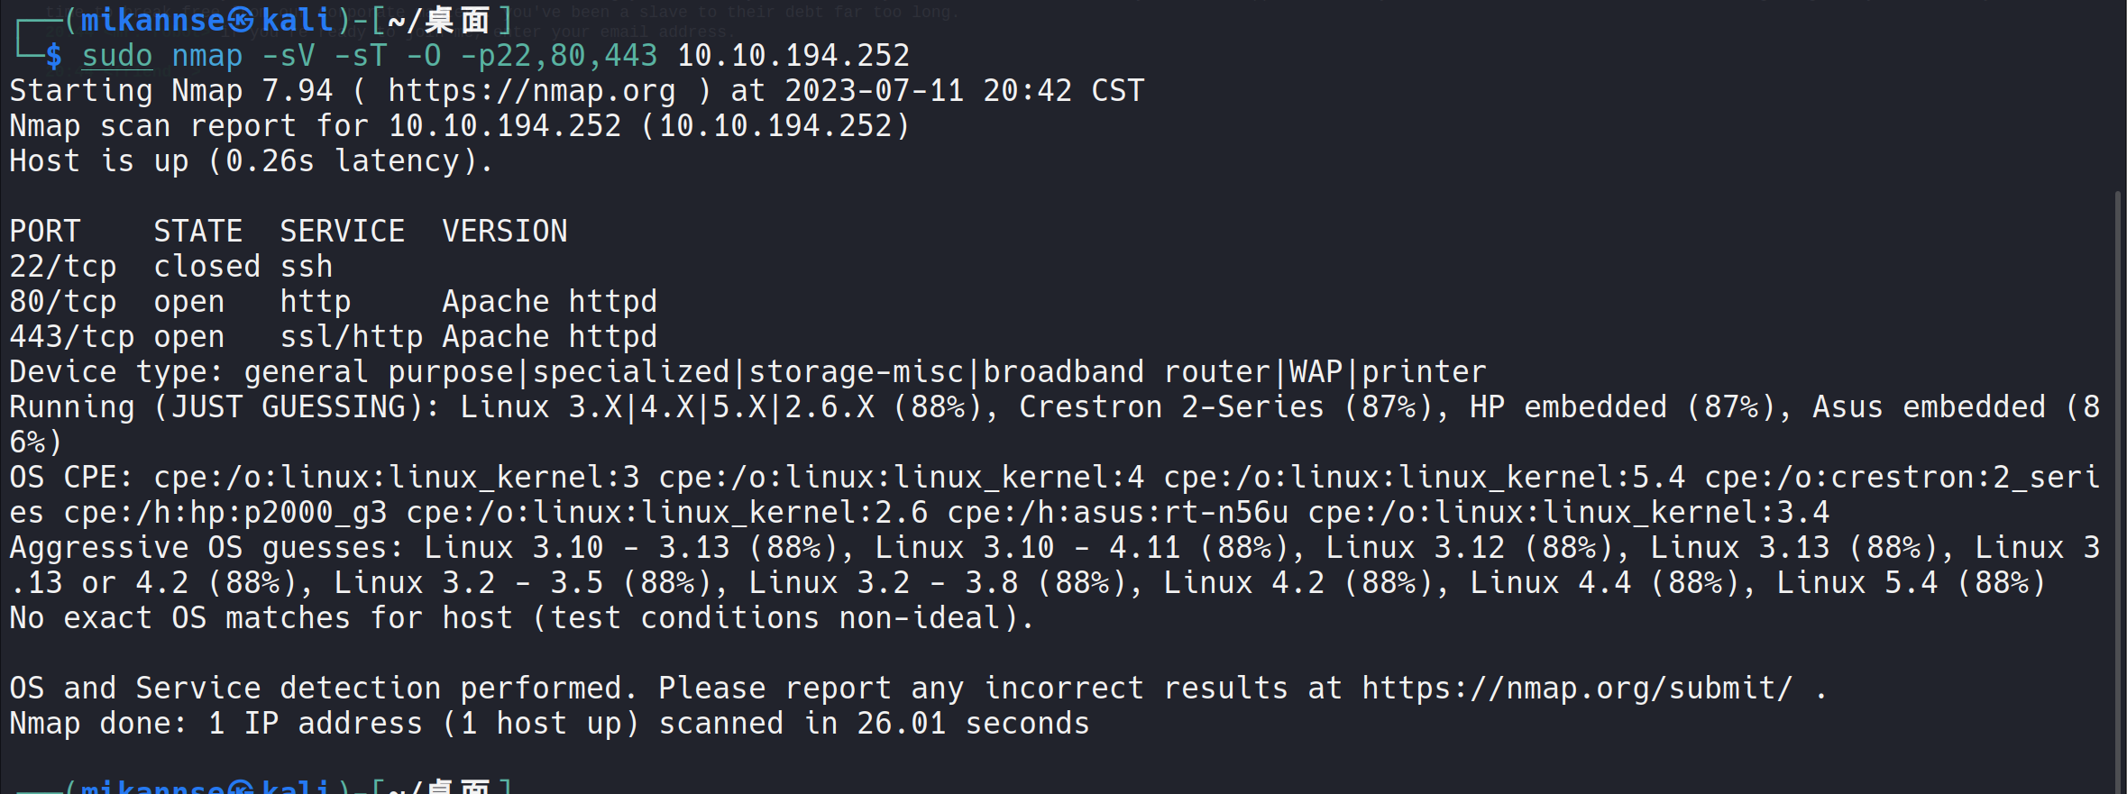The image size is (2127, 794).
Task: Click the SERVICE column header
Action: [x=342, y=232]
